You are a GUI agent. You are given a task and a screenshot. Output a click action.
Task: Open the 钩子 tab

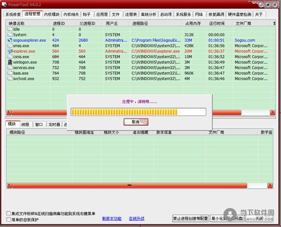pyautogui.click(x=87, y=14)
